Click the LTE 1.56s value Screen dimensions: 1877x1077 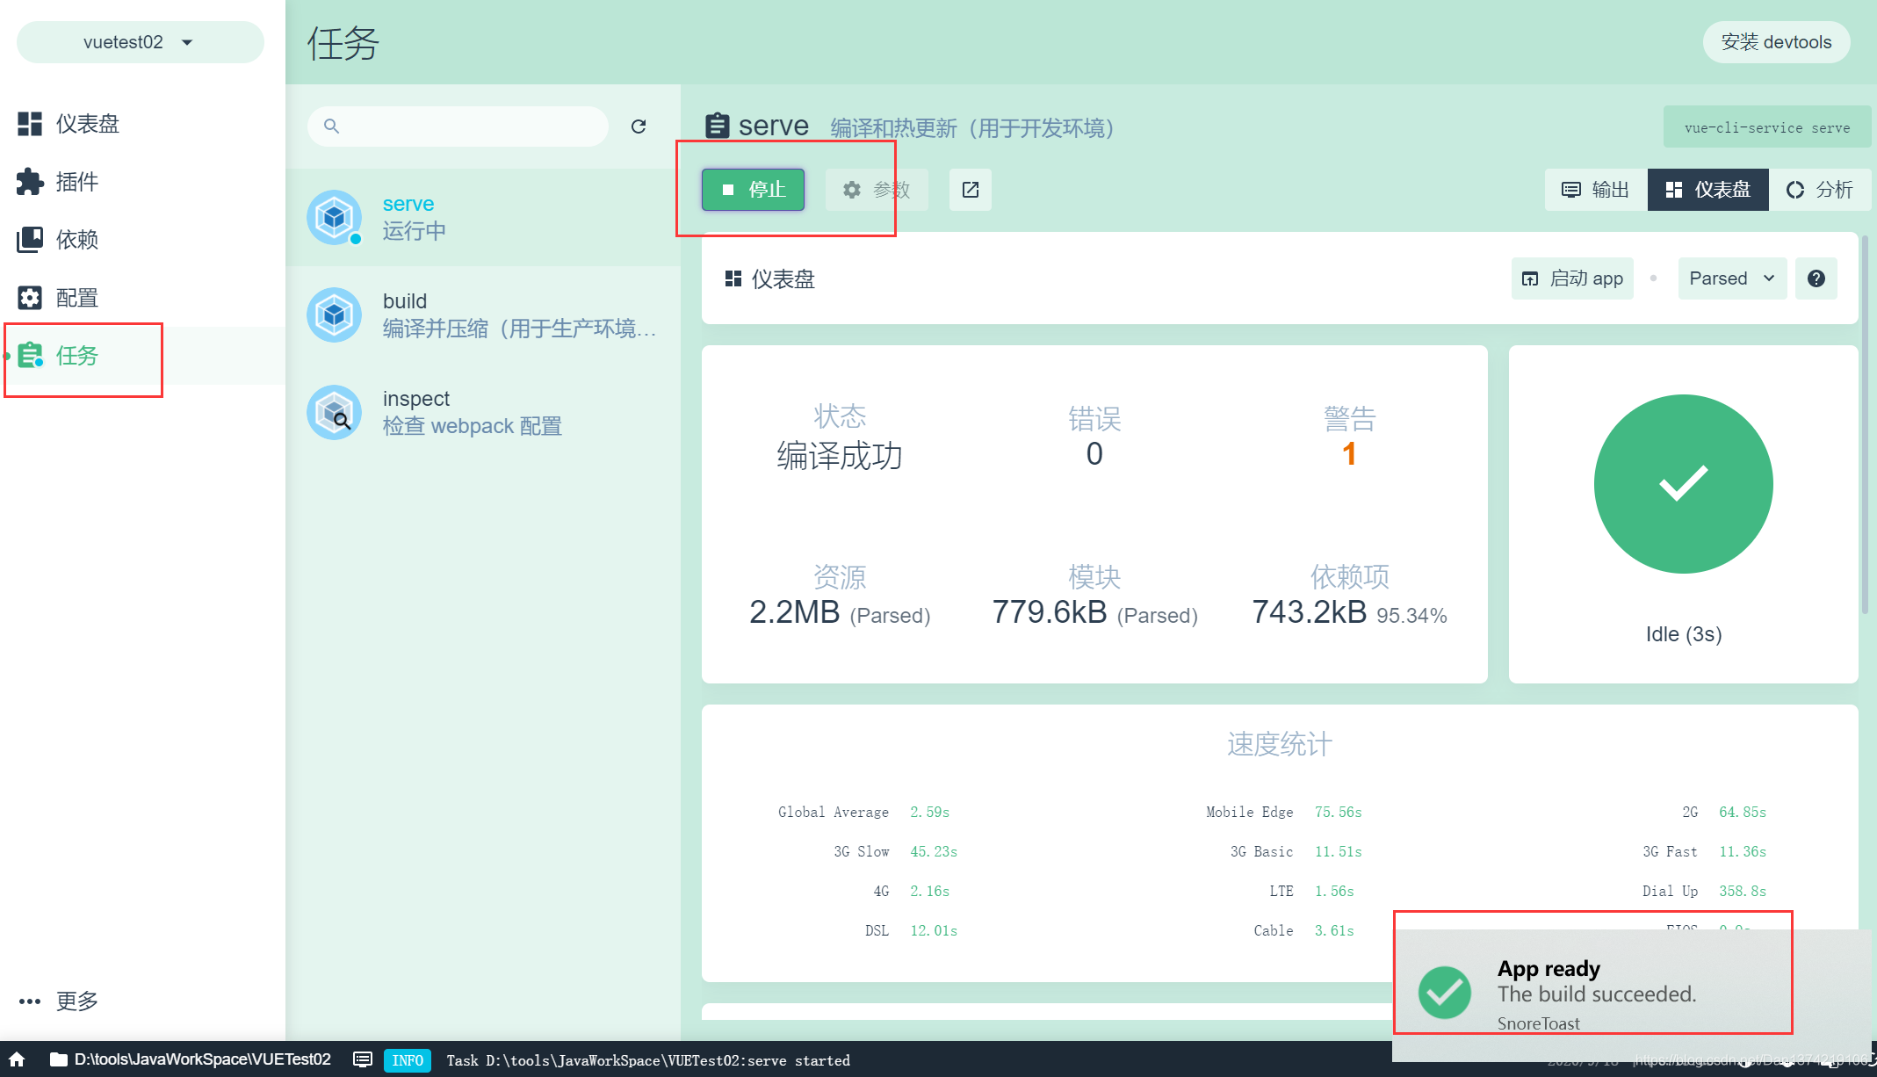point(1334,891)
